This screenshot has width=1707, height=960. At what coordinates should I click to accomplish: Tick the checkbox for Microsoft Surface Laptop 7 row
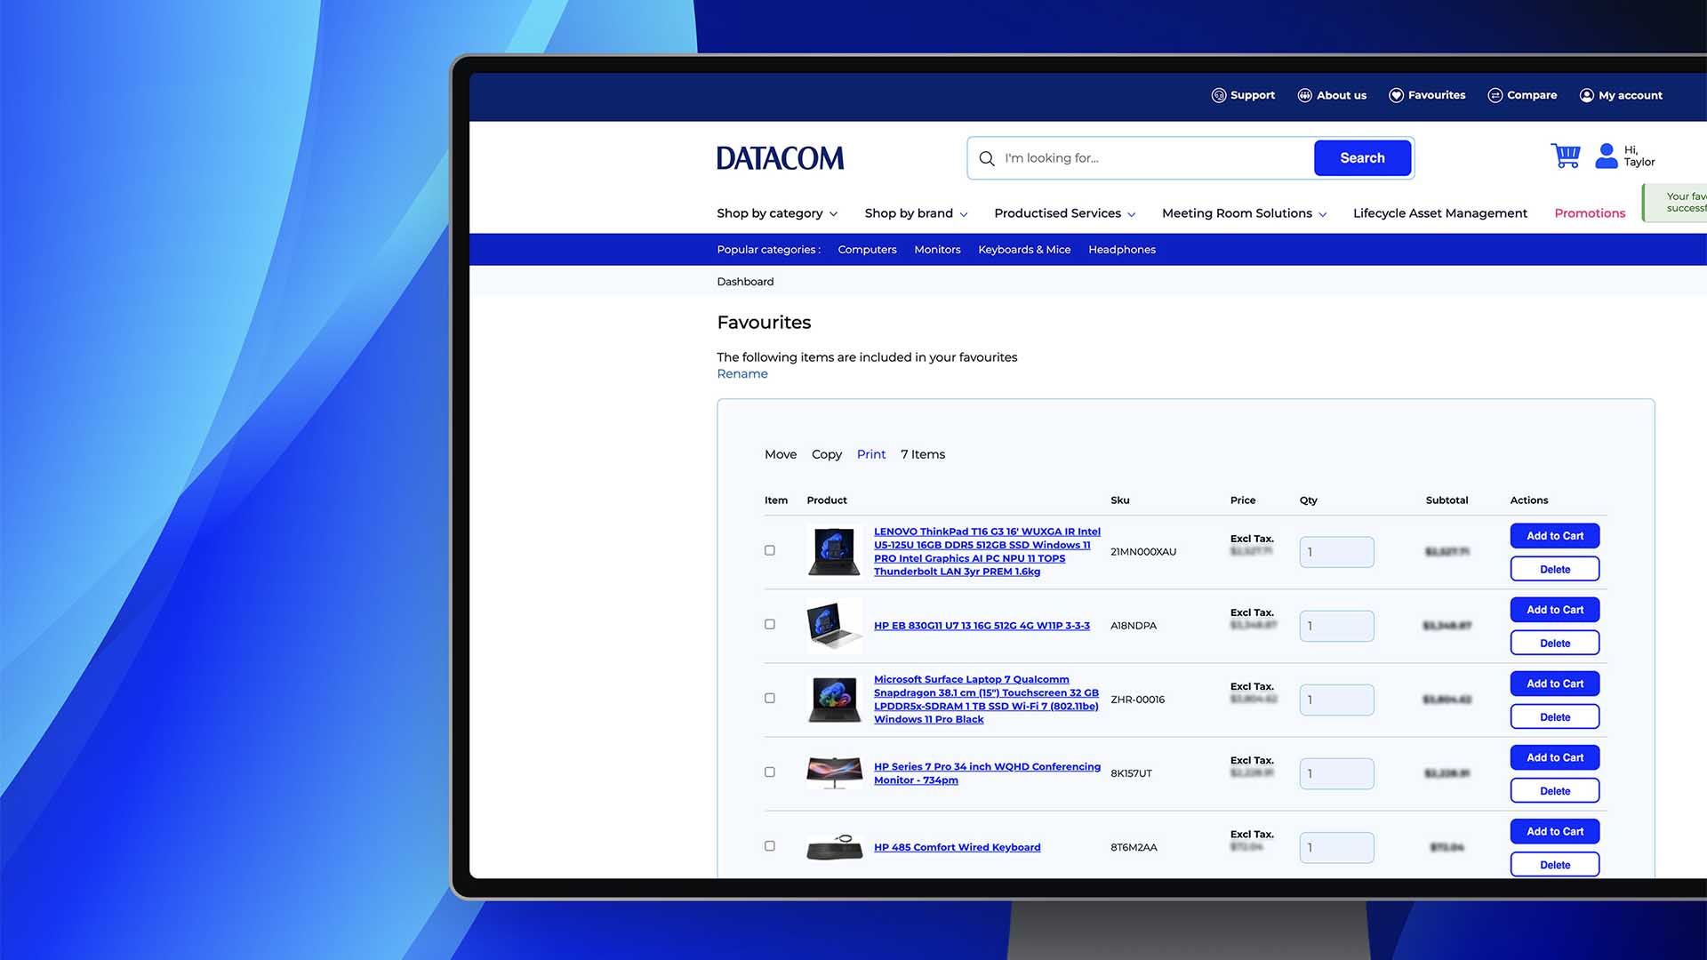pos(770,698)
